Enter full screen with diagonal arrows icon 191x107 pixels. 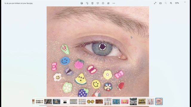[155, 3]
